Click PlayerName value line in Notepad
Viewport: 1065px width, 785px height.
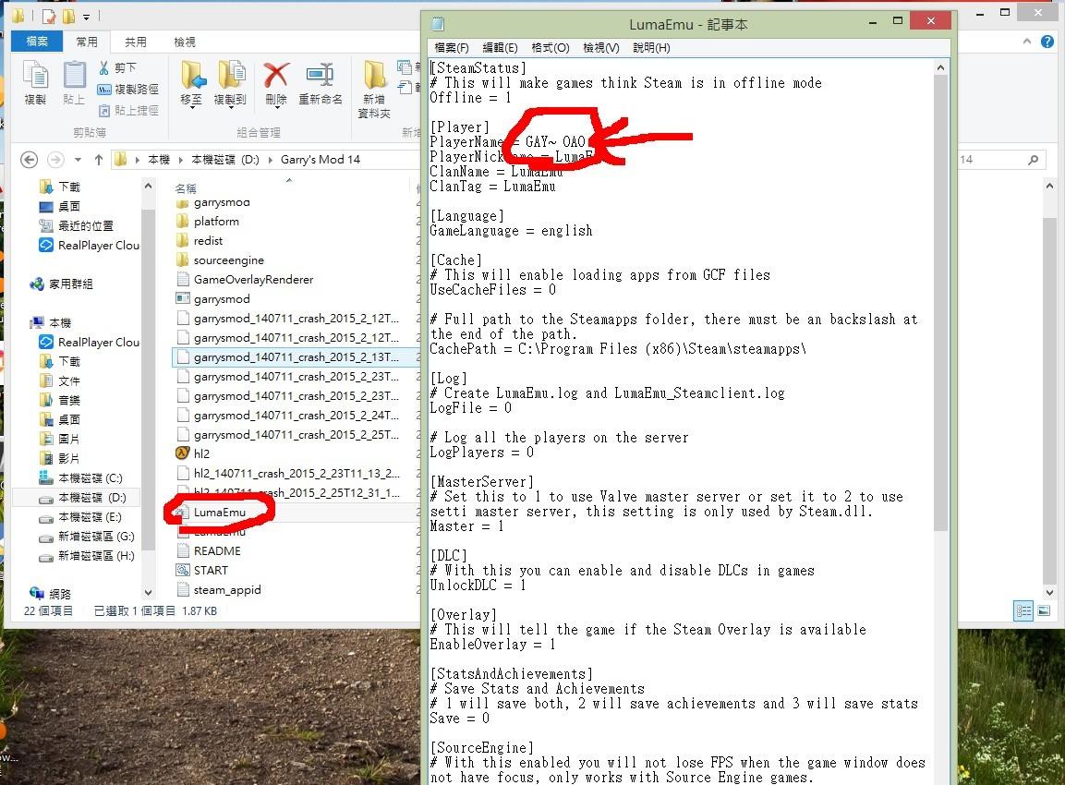[507, 142]
